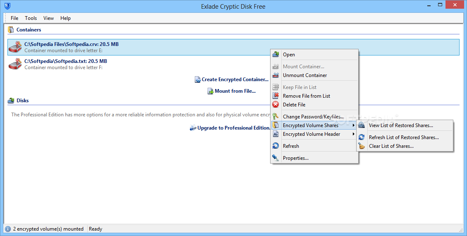Image resolution: width=467 pixels, height=236 pixels.
Task: Click the '2 encrypted volume(s) mounted' status text
Action: 48,229
